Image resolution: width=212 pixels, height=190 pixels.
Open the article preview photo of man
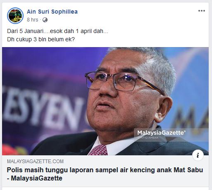click(105, 101)
